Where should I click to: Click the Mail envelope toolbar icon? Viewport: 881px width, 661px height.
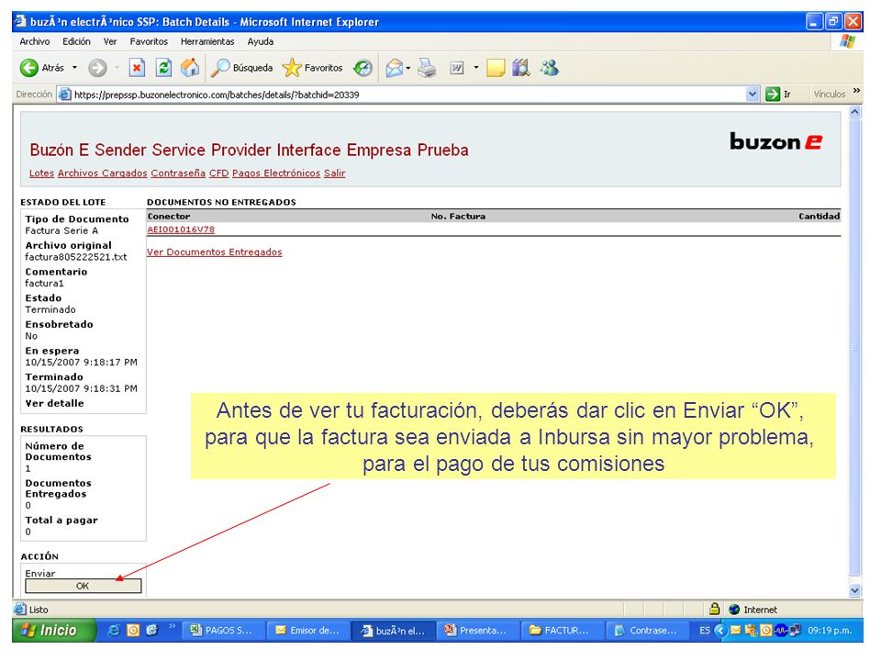(395, 68)
